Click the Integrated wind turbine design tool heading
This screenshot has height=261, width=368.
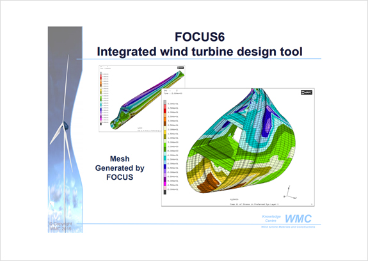click(200, 52)
